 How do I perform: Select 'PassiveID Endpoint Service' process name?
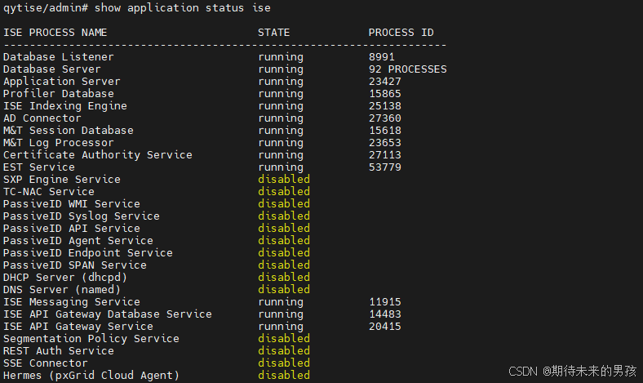(x=88, y=253)
